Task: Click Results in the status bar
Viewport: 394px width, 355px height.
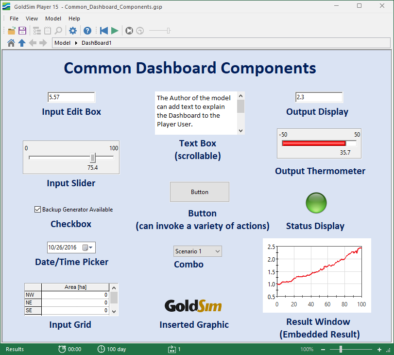Action: (15, 349)
